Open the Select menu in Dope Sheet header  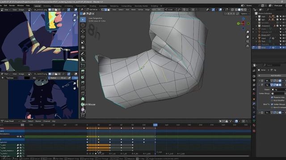tap(30, 121)
